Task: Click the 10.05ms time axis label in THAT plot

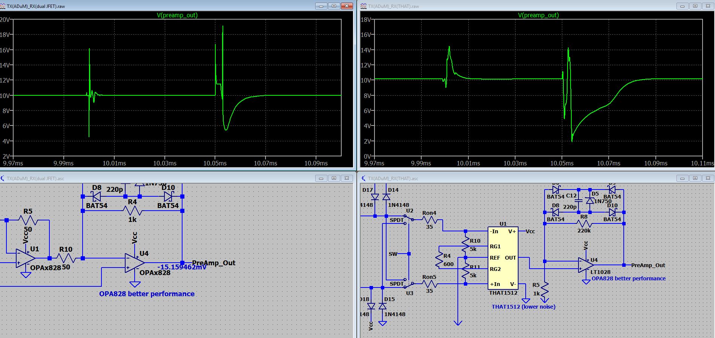Action: pyautogui.click(x=562, y=164)
